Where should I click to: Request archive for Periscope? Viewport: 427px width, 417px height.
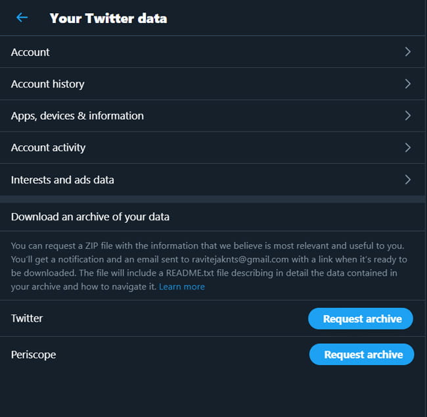(362, 355)
